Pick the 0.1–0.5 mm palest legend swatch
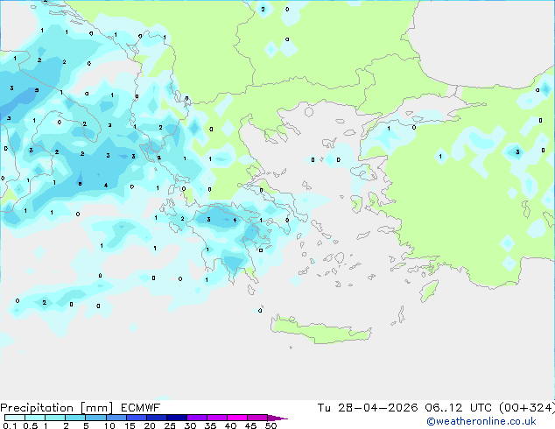Viewport: 555px width, 429px height. (15, 418)
